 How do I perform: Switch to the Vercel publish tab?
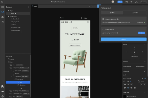coord(135,13)
